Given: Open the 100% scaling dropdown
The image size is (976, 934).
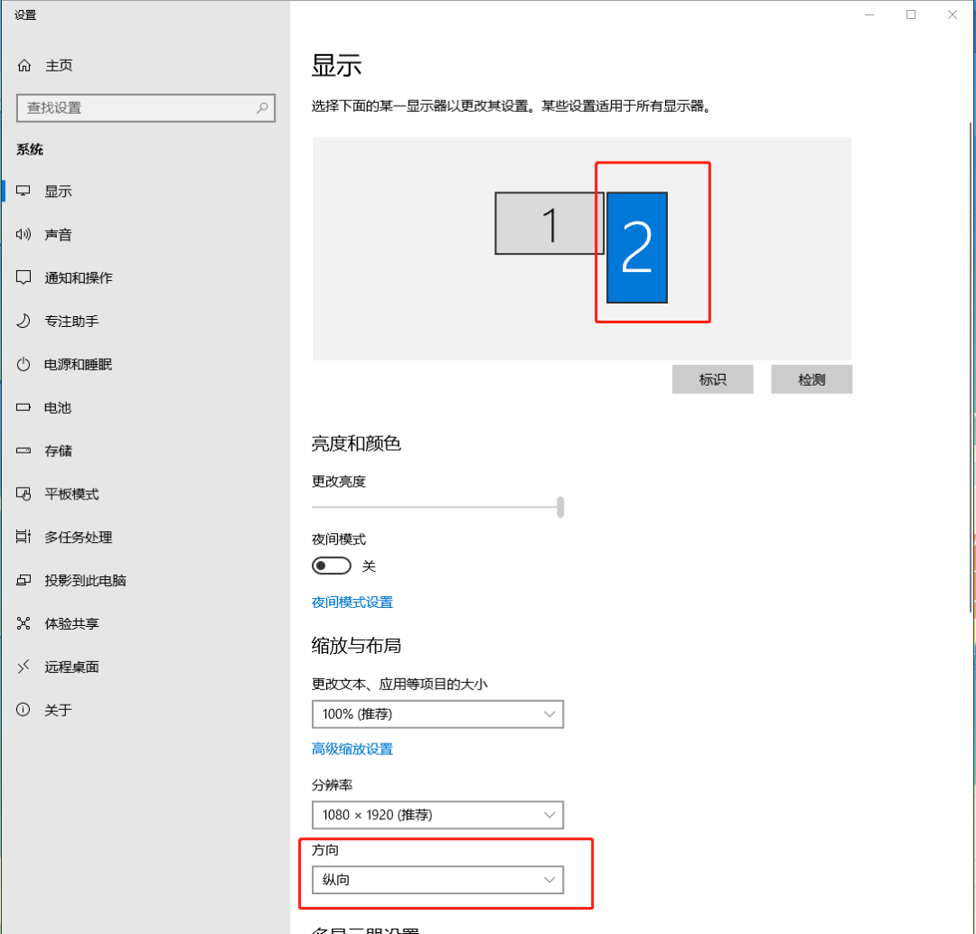Looking at the screenshot, I should (x=437, y=714).
